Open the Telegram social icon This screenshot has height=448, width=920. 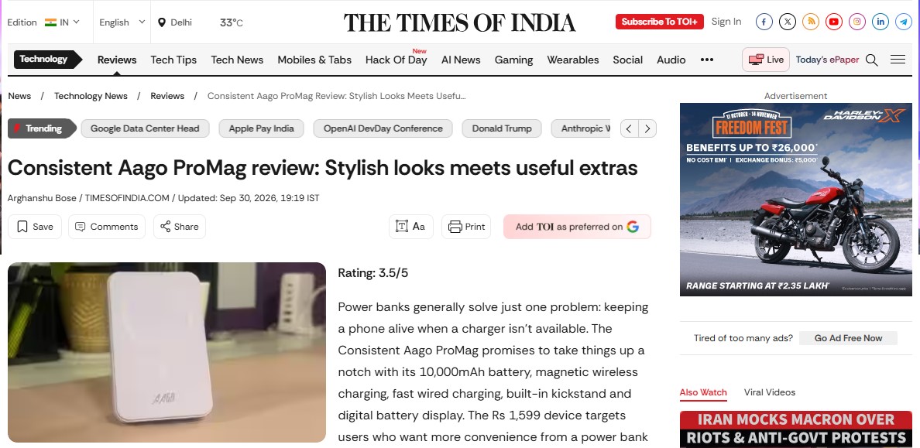(x=904, y=22)
